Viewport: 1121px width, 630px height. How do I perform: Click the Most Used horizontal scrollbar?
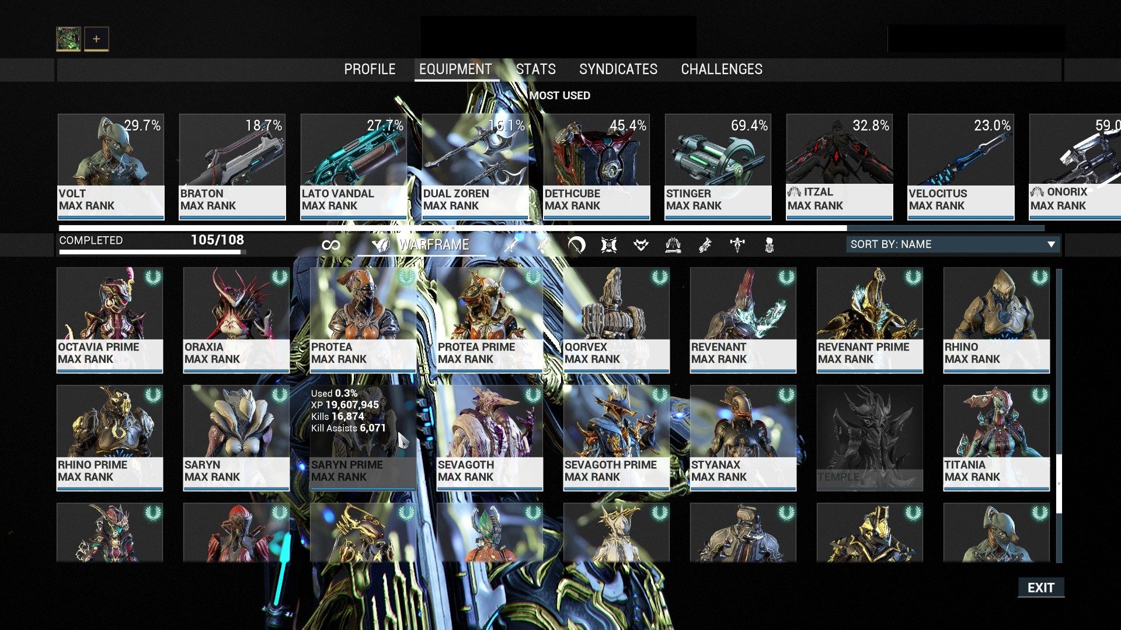(452, 228)
